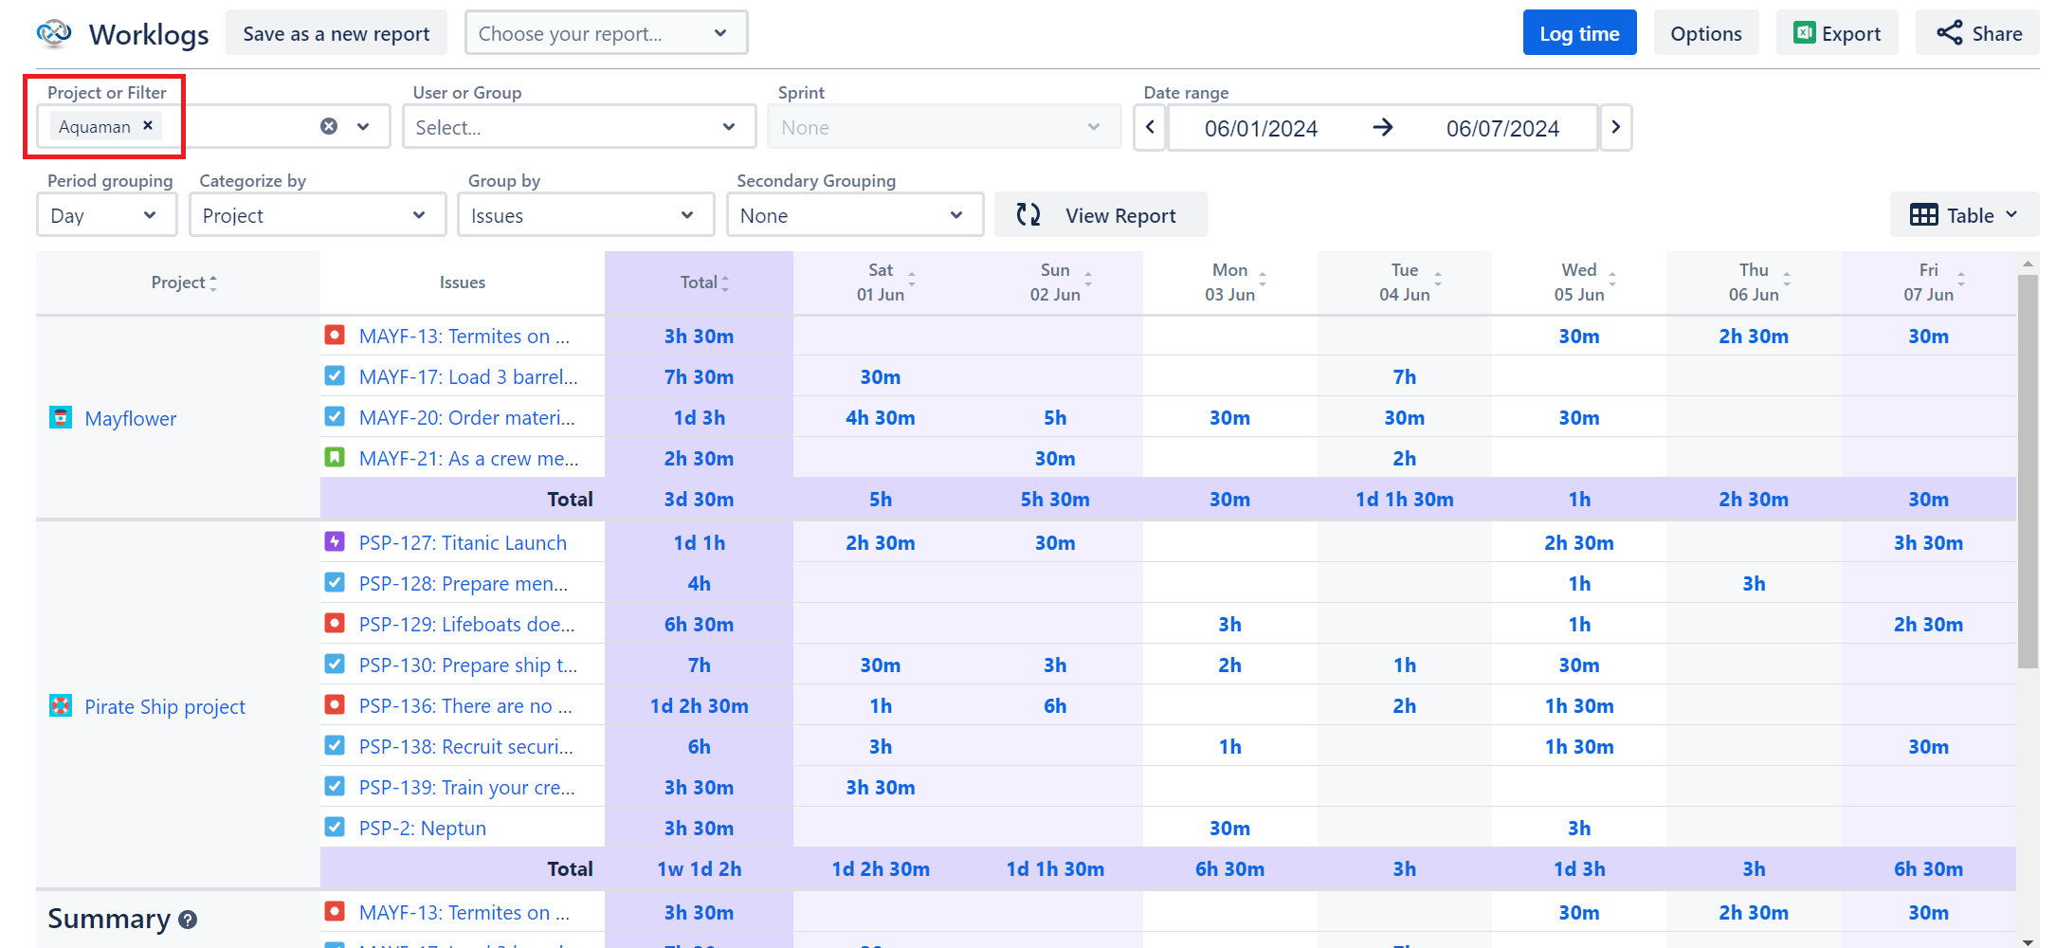Viewport: 2056px width, 948px height.
Task: Open the Table view selector menu
Action: click(x=1964, y=215)
